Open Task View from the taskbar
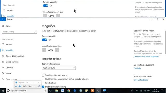Viewport: 166px width, 93px height. pos(51,91)
